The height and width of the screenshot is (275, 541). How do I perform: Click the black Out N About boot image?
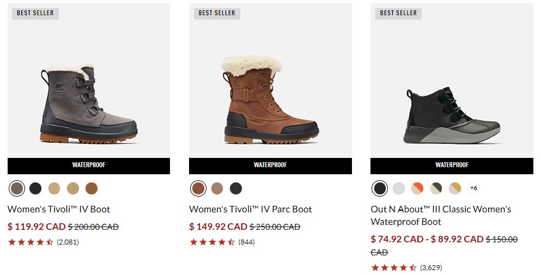point(452,114)
